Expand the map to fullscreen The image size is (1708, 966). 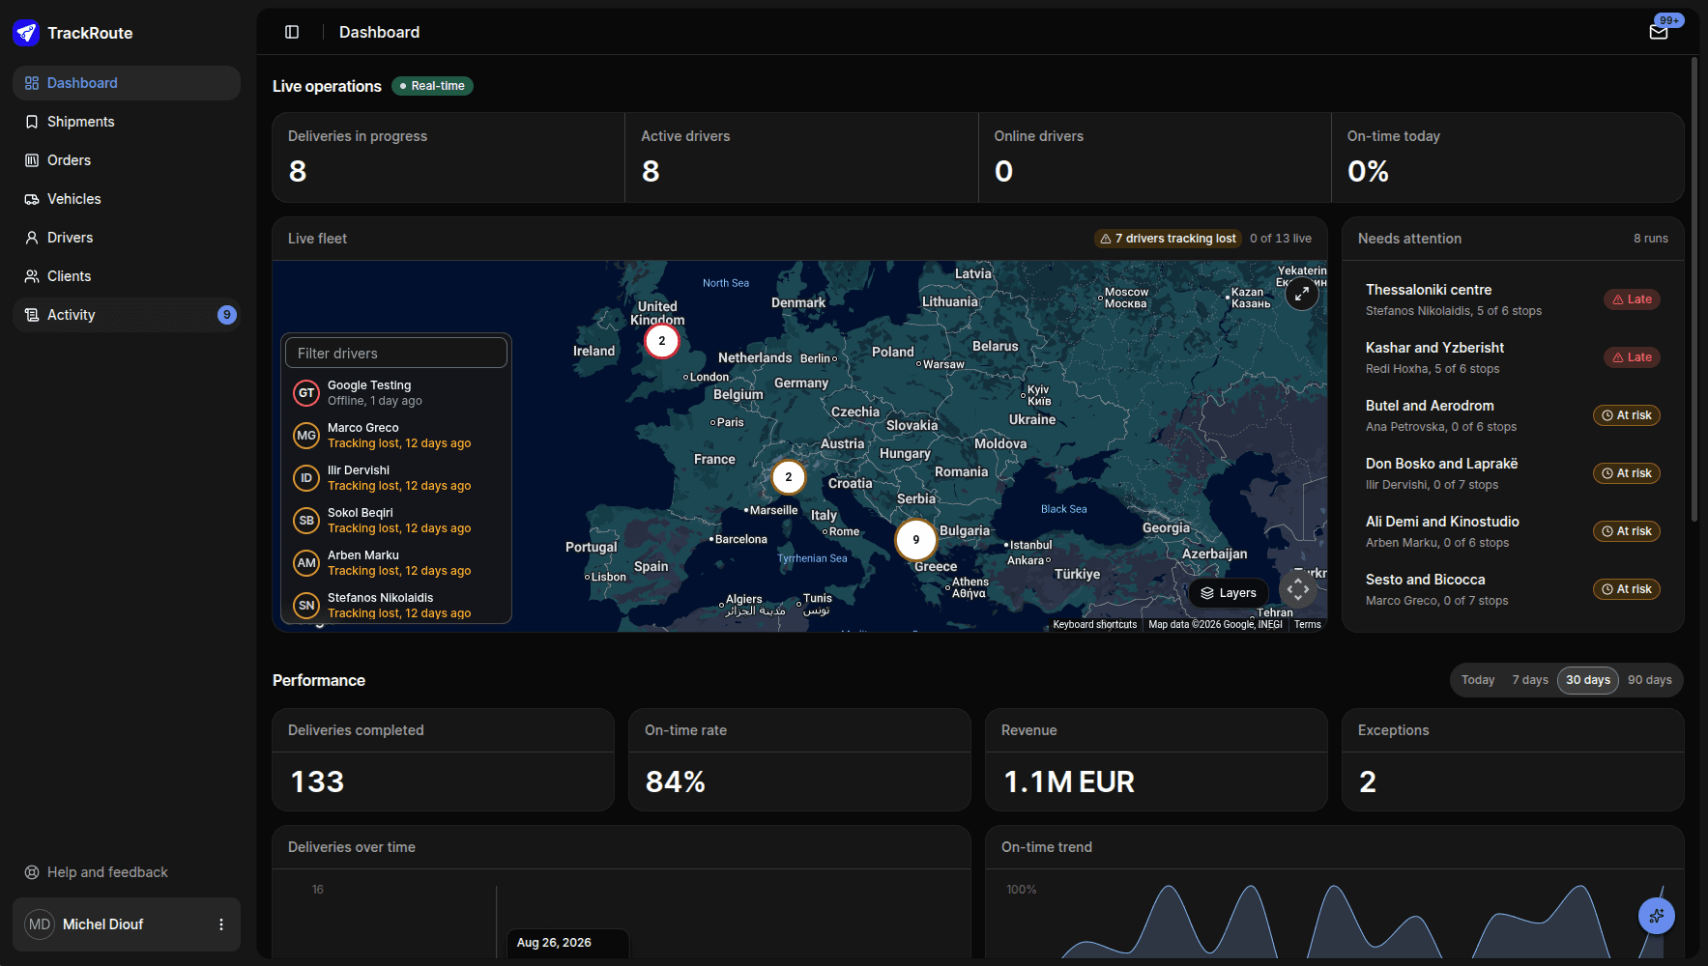tap(1302, 294)
